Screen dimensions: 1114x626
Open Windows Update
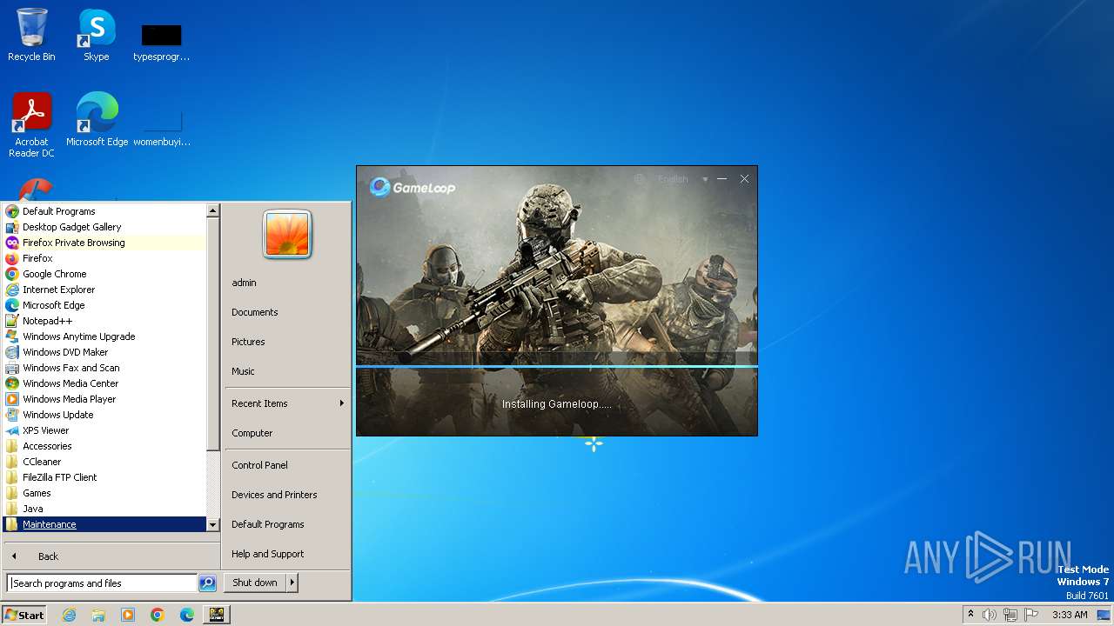pyautogui.click(x=104, y=415)
